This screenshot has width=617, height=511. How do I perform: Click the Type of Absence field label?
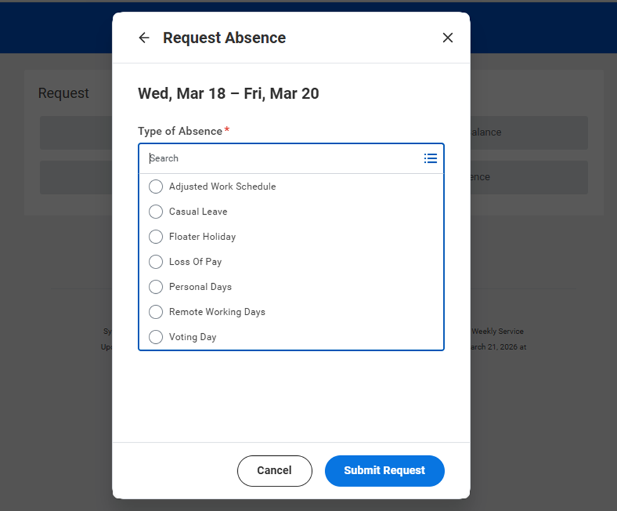180,131
